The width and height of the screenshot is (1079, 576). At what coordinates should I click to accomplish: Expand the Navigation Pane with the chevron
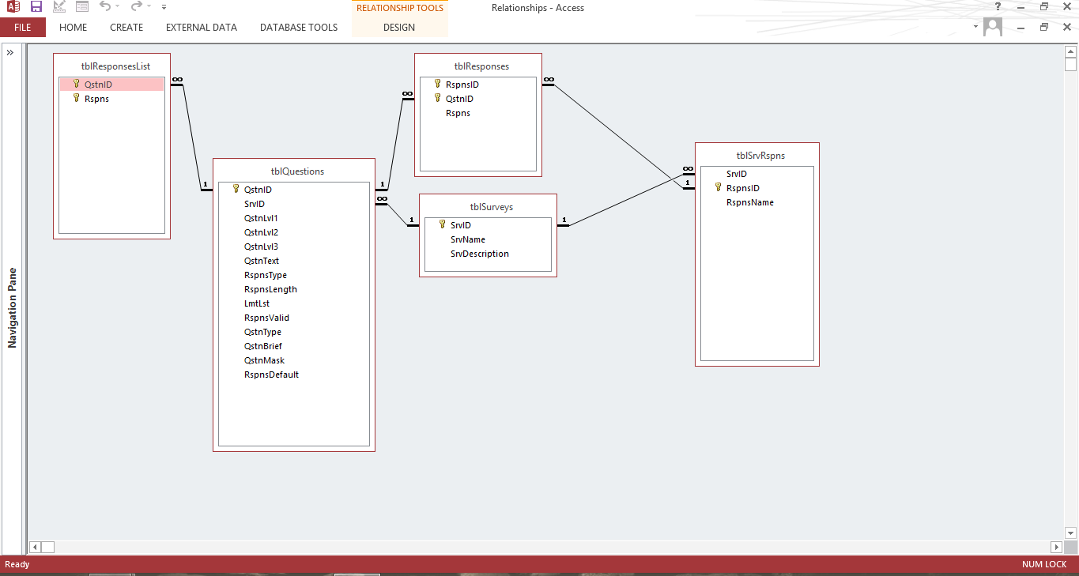click(11, 53)
